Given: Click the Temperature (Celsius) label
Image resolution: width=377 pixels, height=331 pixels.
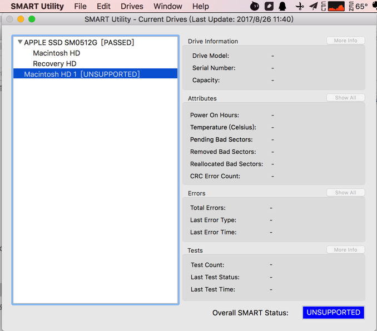Looking at the screenshot, I should [223, 127].
